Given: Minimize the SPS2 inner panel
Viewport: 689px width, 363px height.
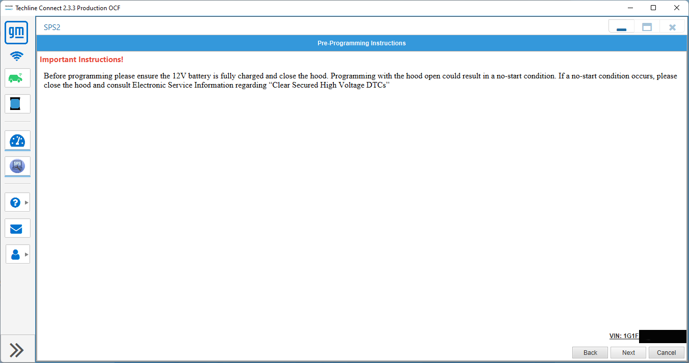Looking at the screenshot, I should pos(621,27).
